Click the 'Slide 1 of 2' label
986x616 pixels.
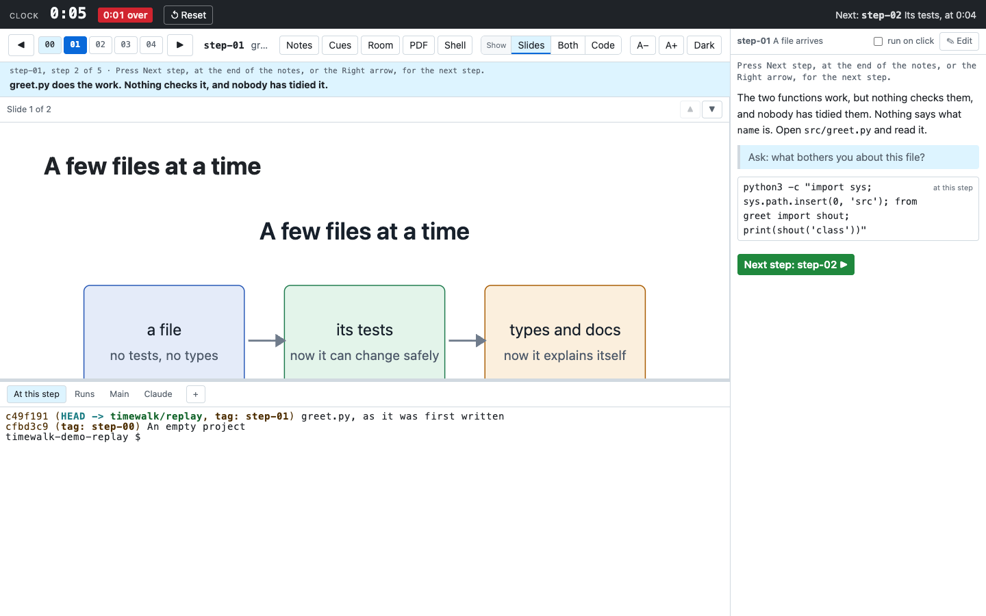29,110
